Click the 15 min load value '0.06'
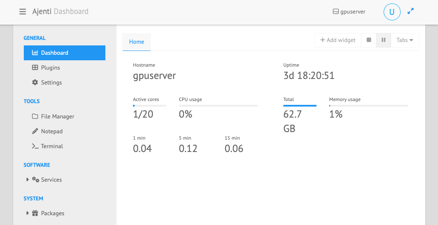 [234, 149]
